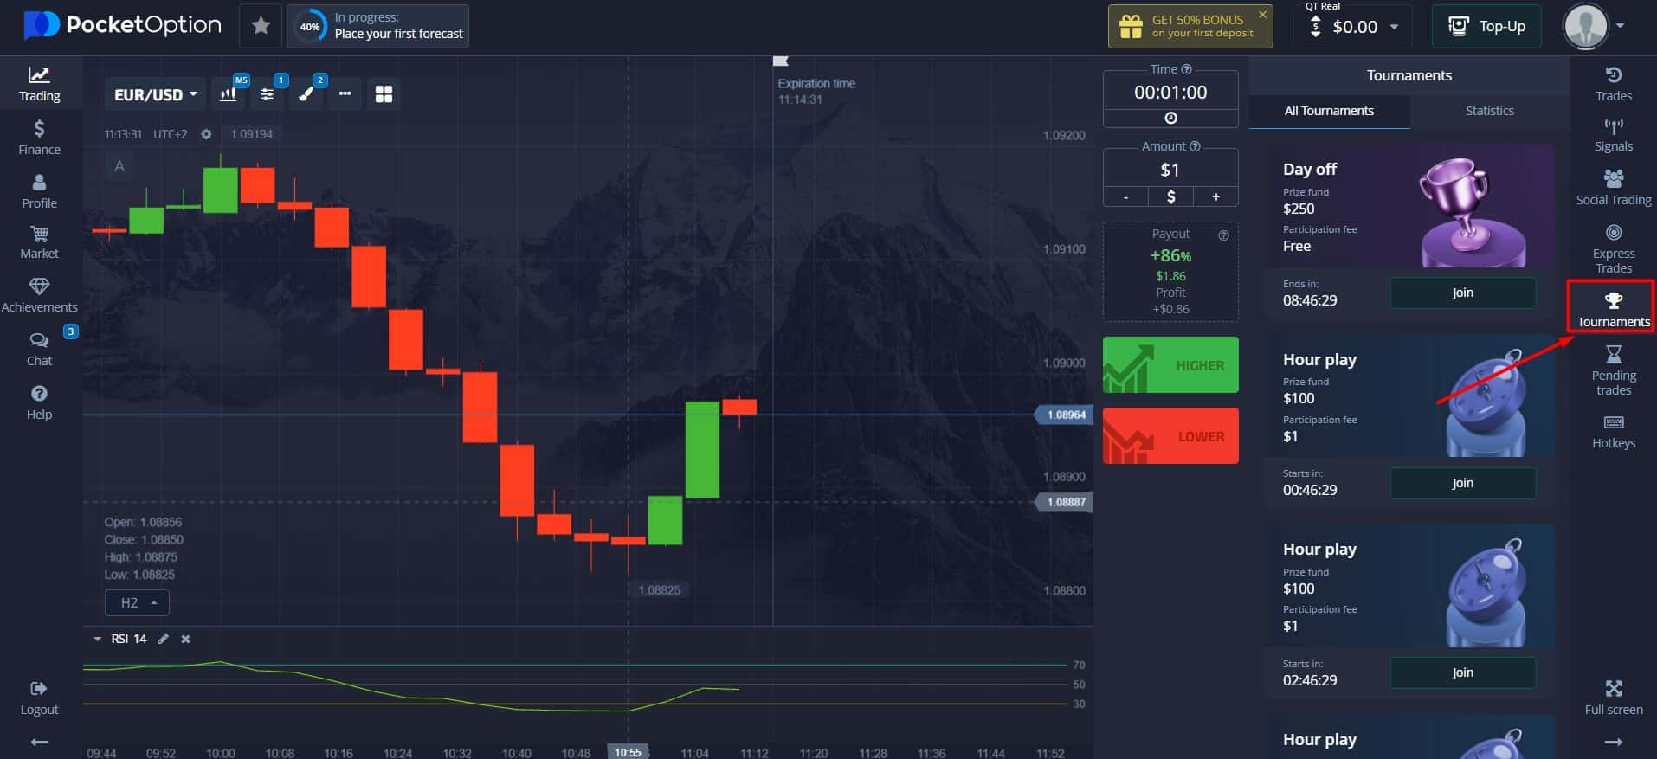Select the drawing tools brush icon
The height and width of the screenshot is (759, 1657).
(306, 94)
